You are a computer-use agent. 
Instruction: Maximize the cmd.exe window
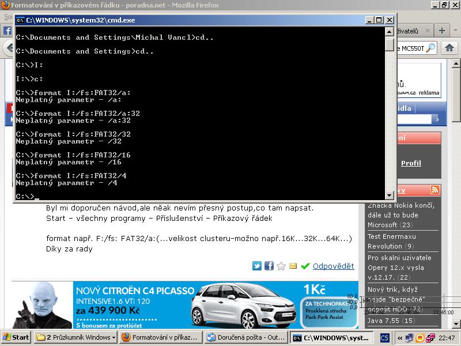pyautogui.click(x=379, y=20)
